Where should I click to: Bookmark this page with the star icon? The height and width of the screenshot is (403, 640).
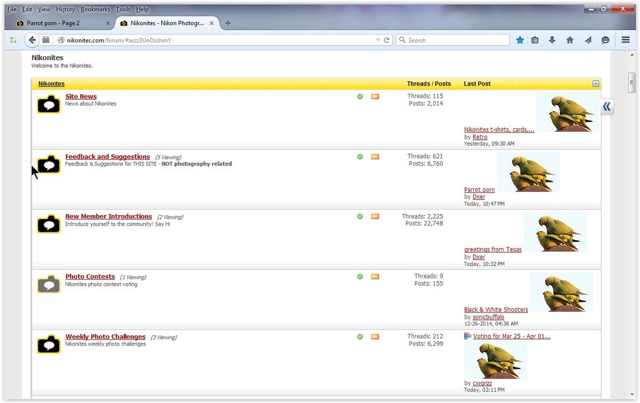[520, 40]
